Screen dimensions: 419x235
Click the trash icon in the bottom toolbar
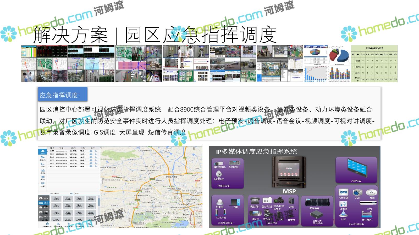click(x=48, y=224)
